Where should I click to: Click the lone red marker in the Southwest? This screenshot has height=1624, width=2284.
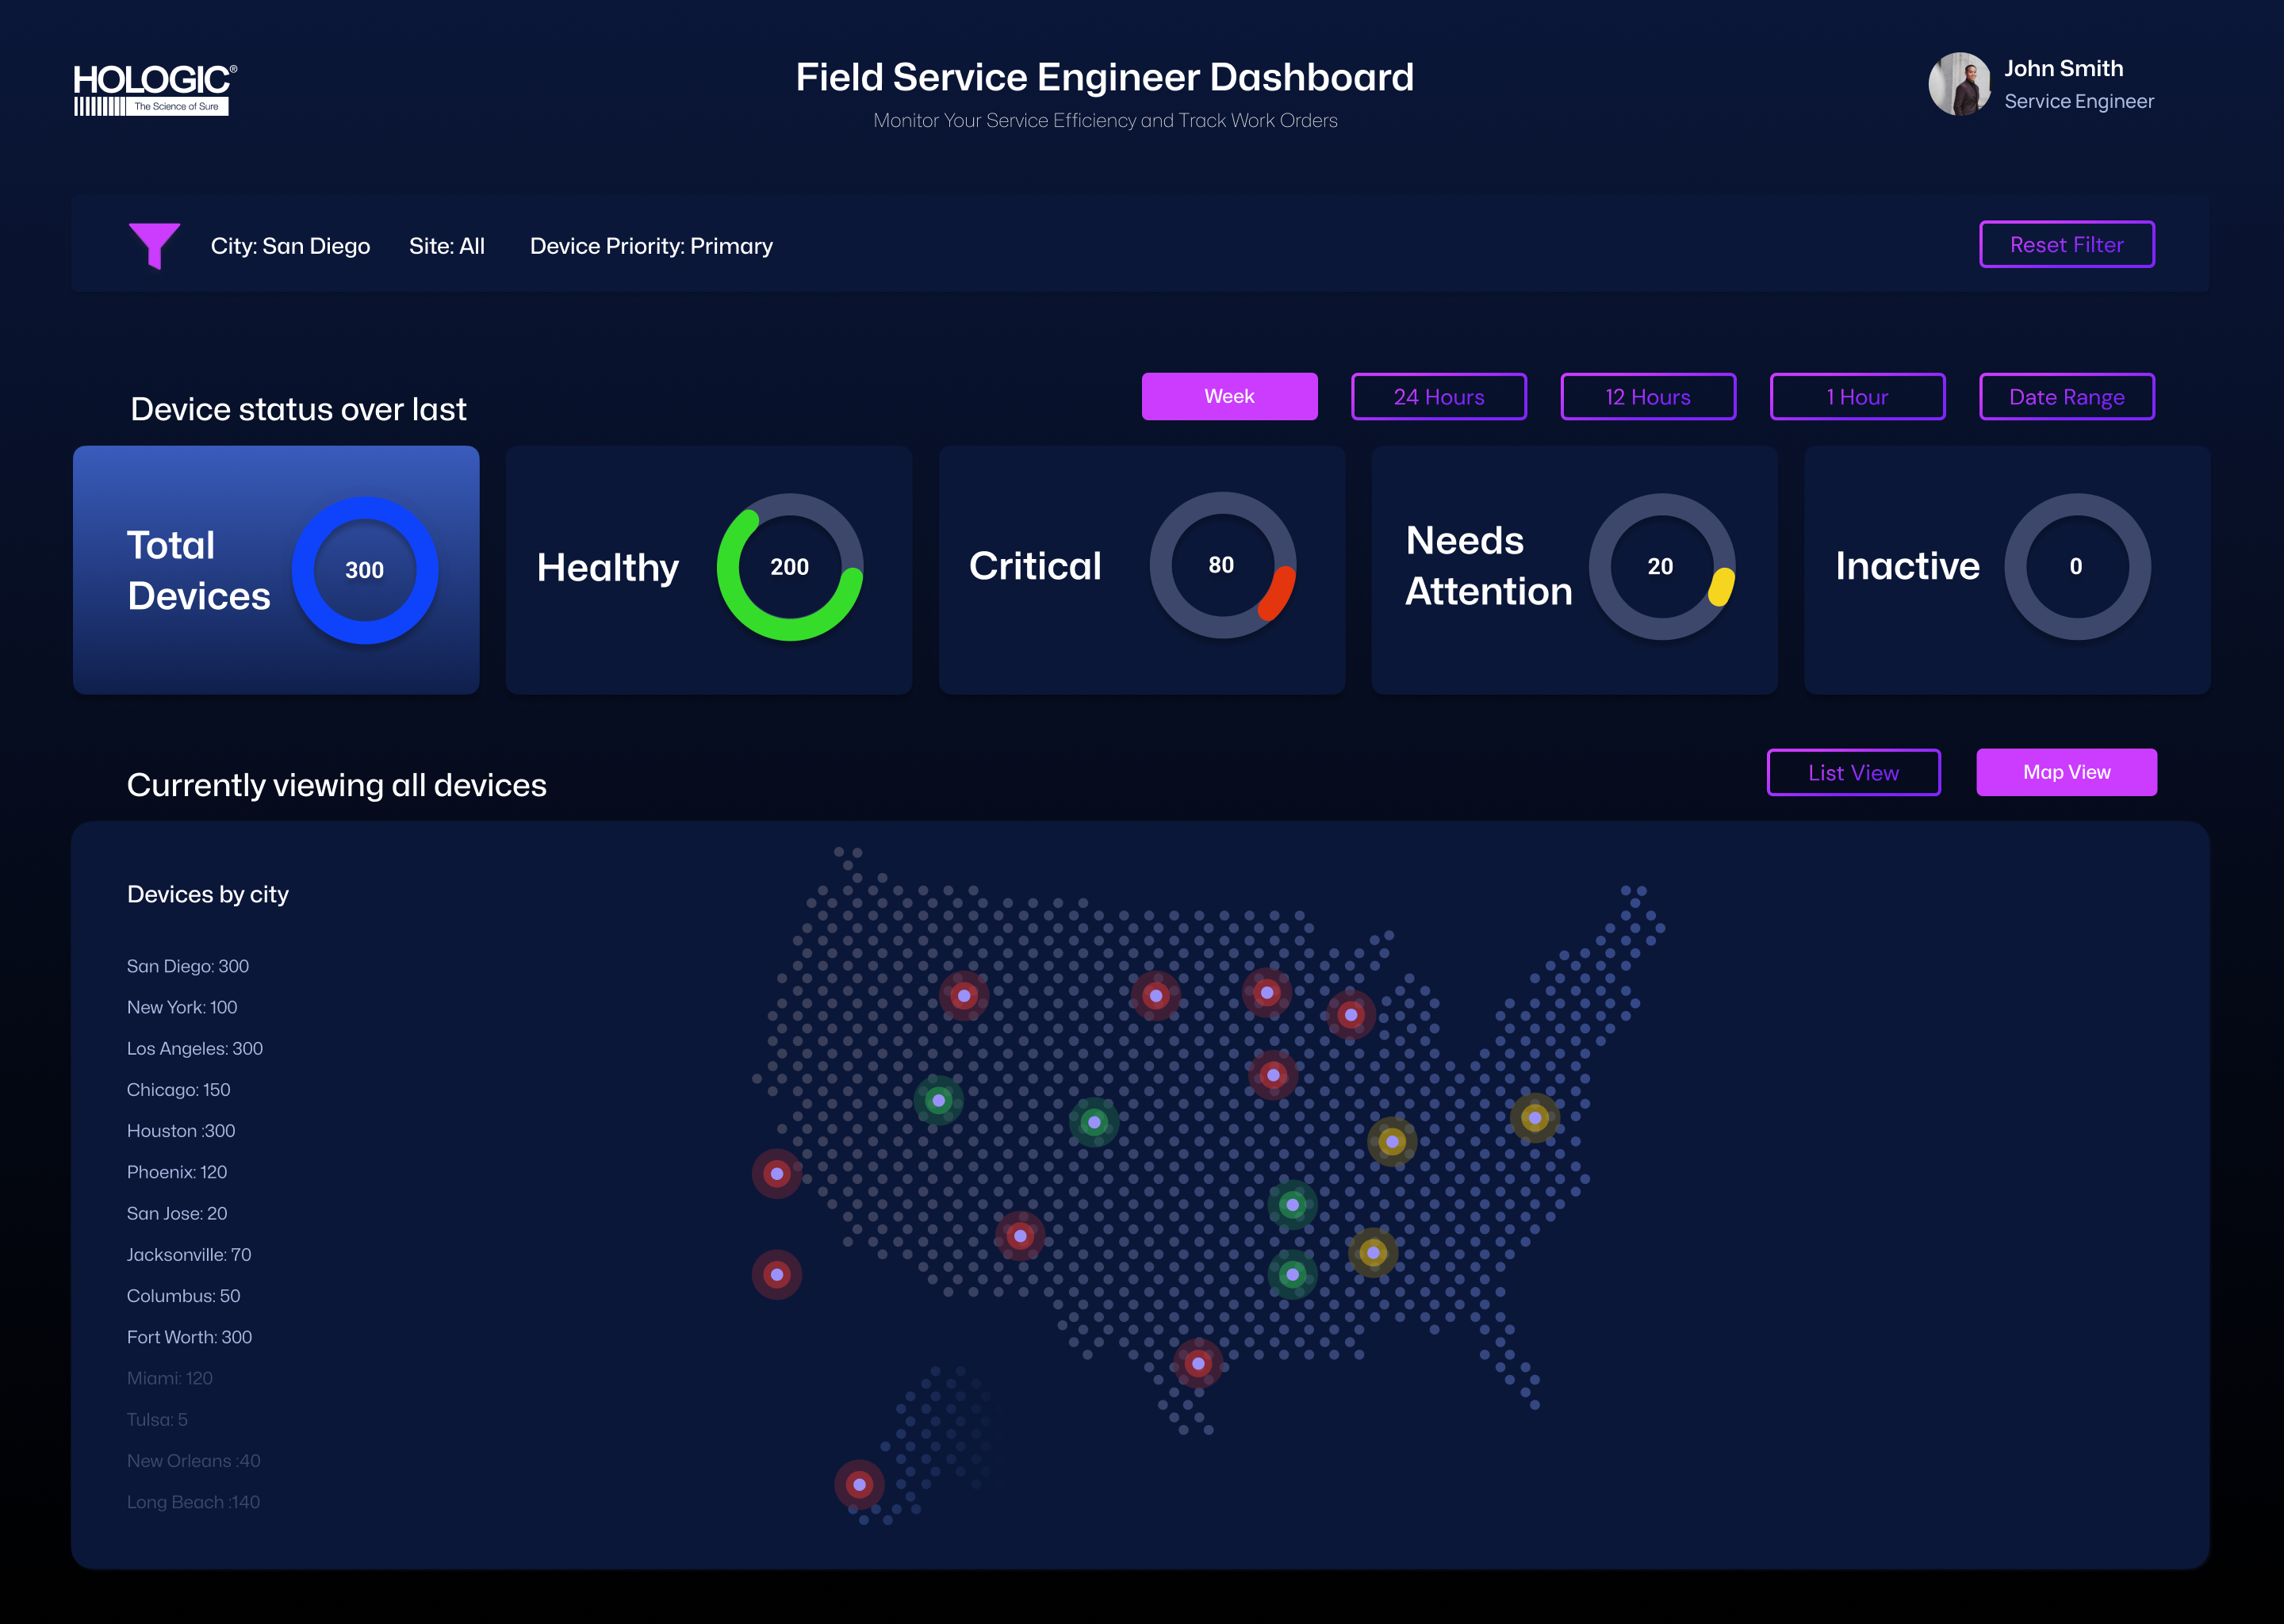1020,1236
